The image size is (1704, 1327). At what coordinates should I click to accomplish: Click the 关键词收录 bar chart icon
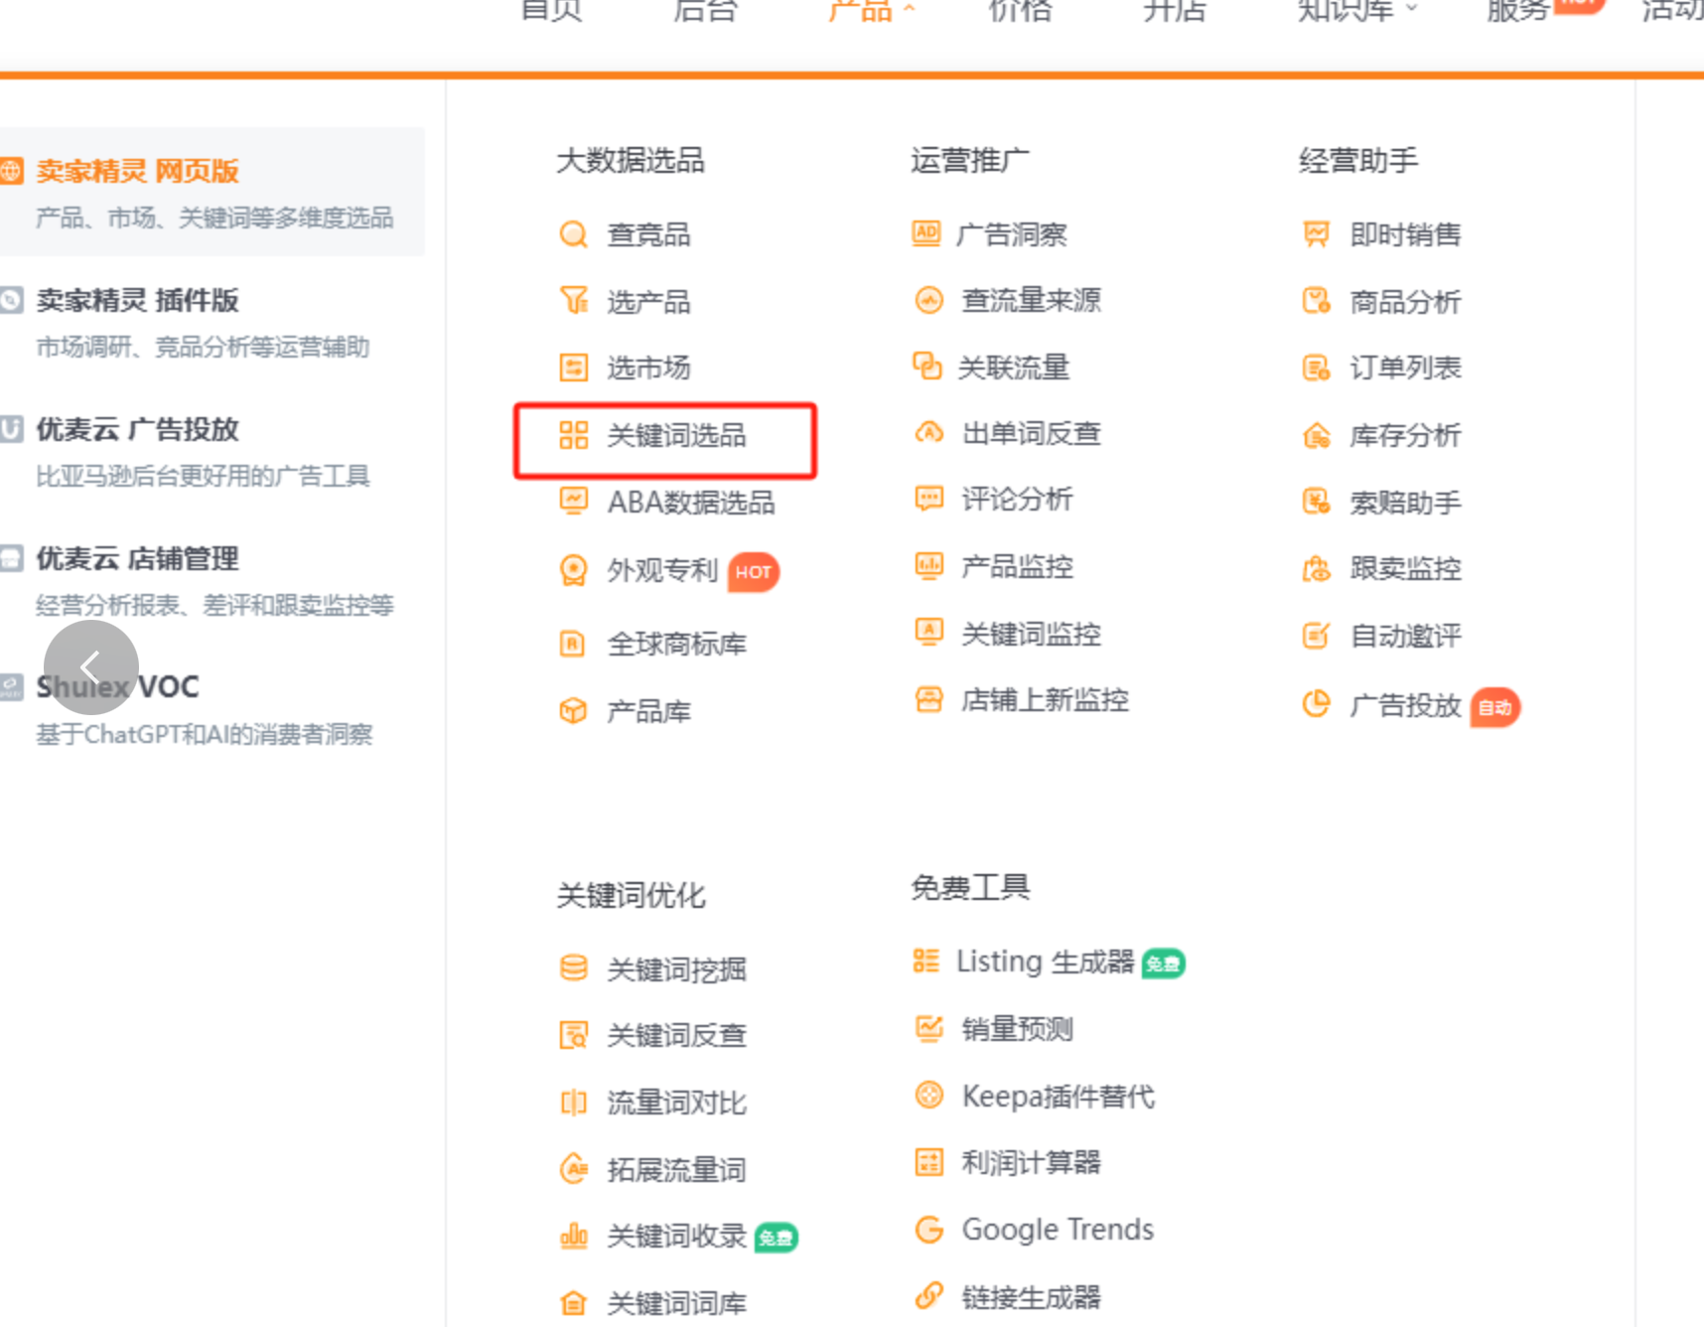pos(574,1236)
